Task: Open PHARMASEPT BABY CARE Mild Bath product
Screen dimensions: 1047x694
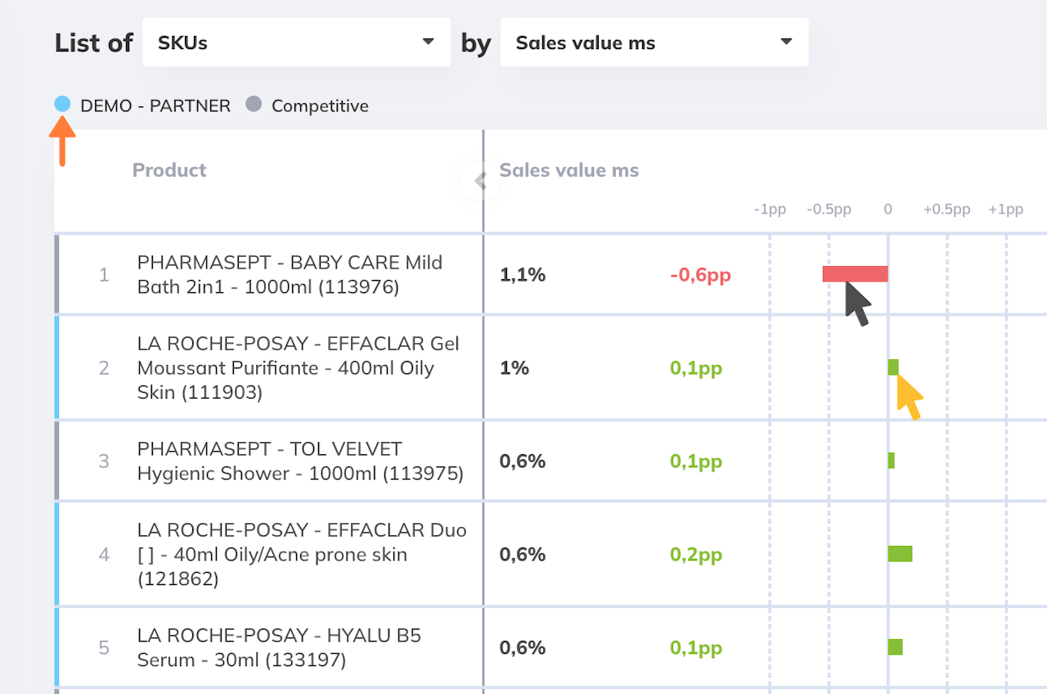Action: tap(290, 274)
